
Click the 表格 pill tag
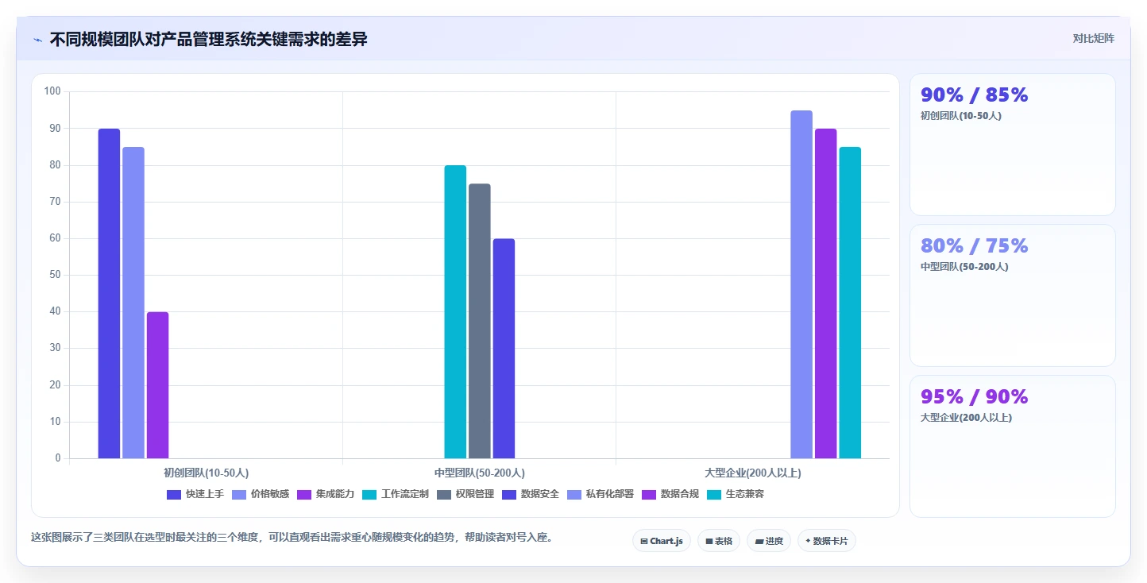(x=719, y=541)
